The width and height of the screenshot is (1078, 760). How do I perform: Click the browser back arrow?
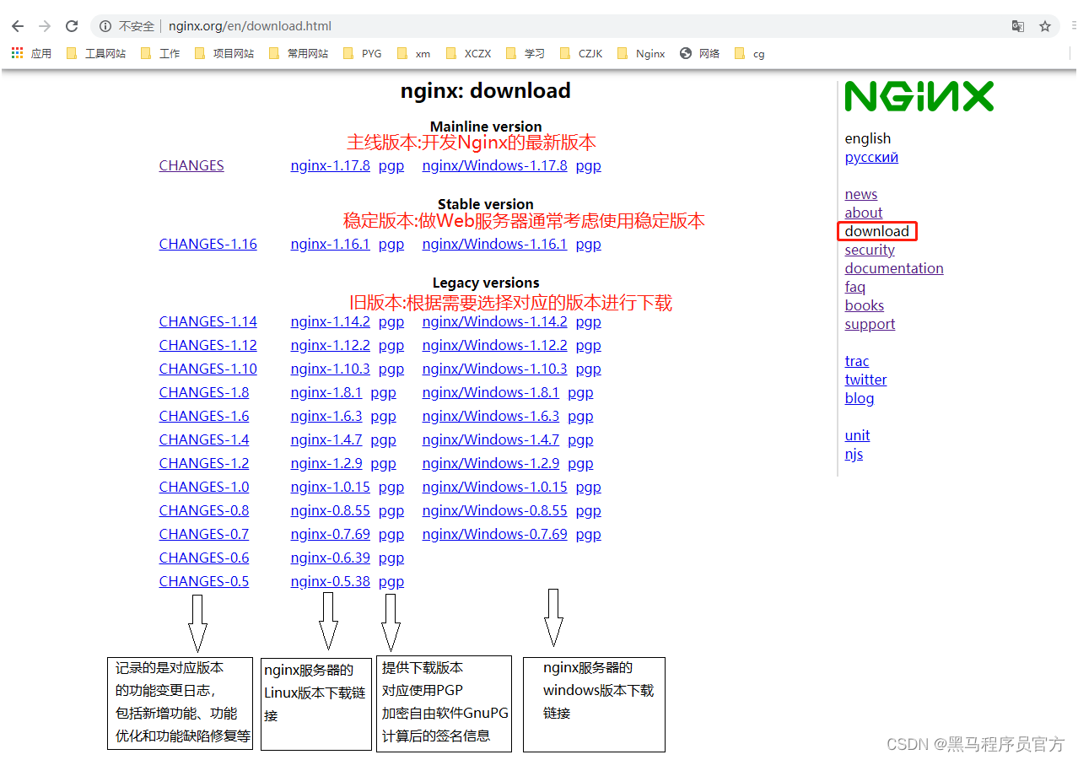pos(18,26)
